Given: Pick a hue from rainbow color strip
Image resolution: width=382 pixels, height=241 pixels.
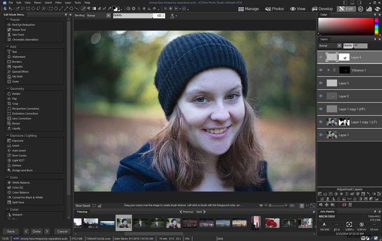Looking at the screenshot, I should point(376,26).
